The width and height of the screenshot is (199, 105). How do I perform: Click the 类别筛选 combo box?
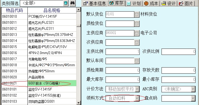point(42,3)
